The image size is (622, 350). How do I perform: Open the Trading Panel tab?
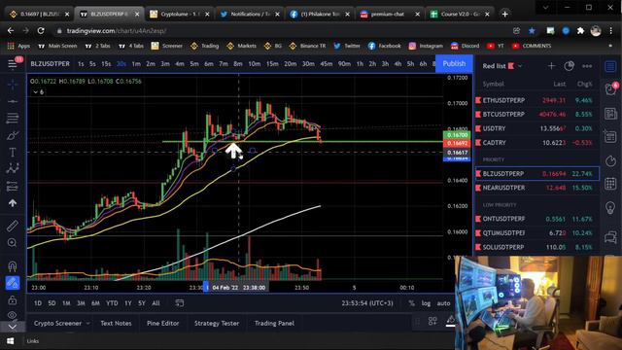pos(274,324)
